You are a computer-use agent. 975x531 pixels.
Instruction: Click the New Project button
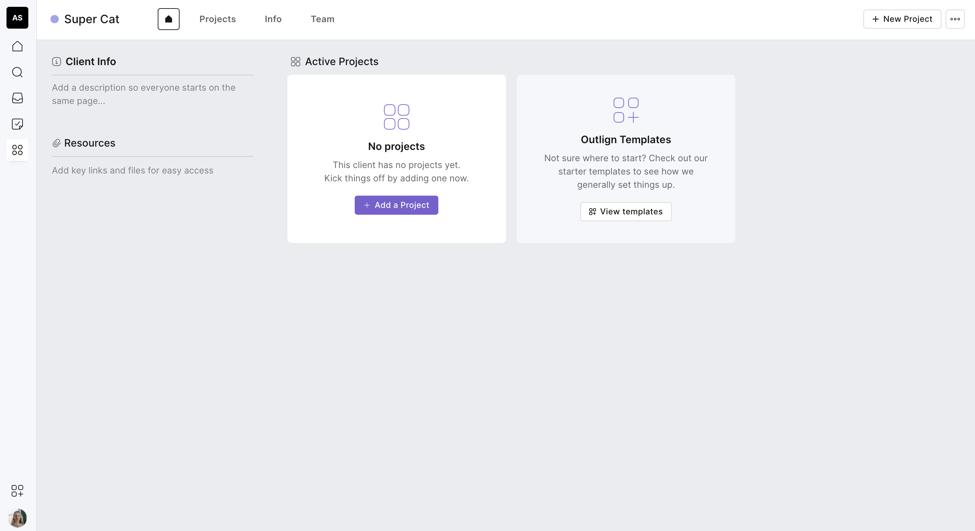tap(902, 19)
